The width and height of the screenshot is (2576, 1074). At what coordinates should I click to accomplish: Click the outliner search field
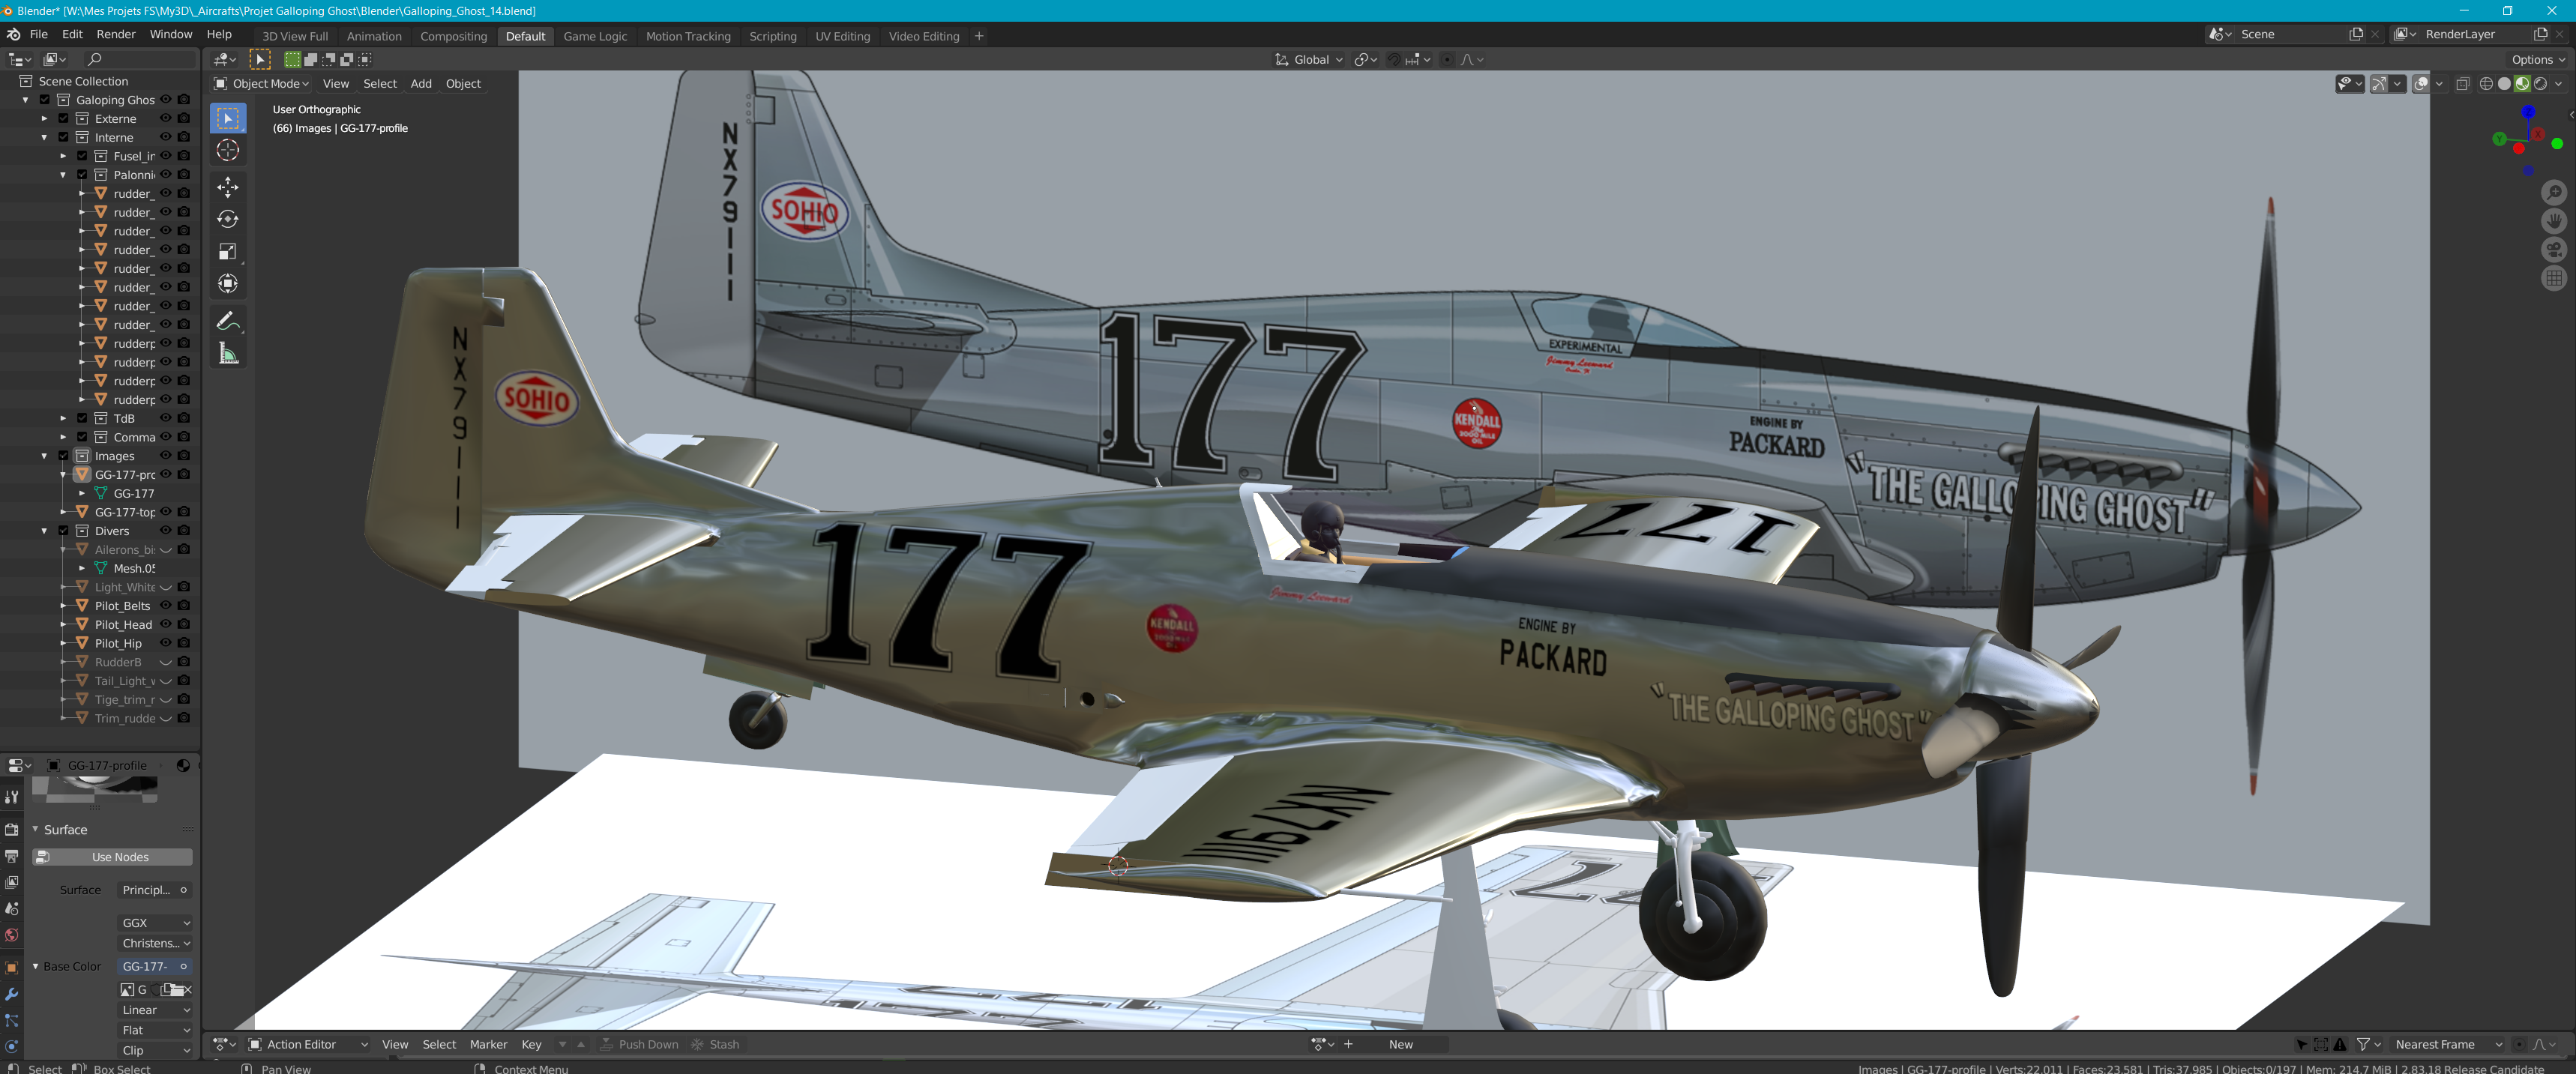[x=141, y=60]
